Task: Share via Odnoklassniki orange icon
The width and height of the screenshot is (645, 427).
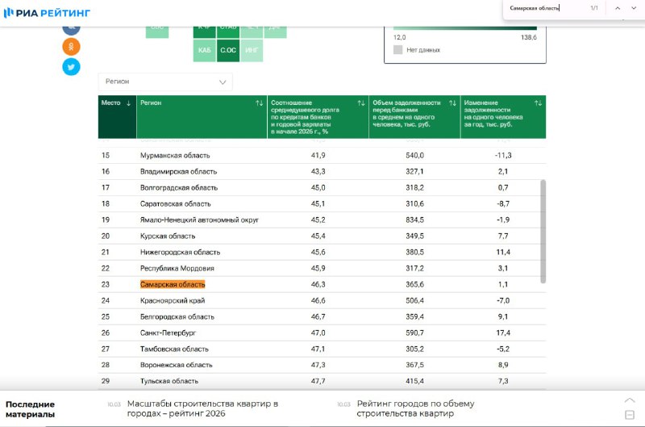Action: (72, 47)
